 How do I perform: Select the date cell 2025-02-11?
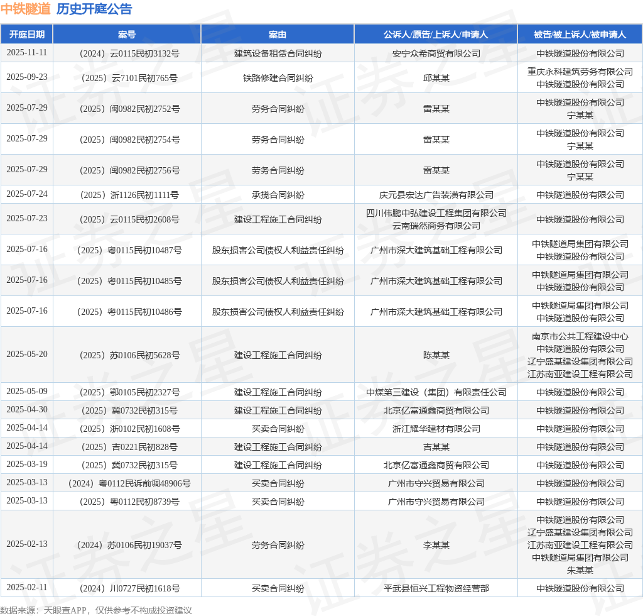coord(26,588)
